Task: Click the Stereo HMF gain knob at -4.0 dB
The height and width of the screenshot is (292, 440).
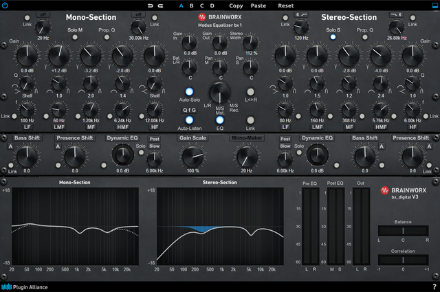Action: click(381, 56)
